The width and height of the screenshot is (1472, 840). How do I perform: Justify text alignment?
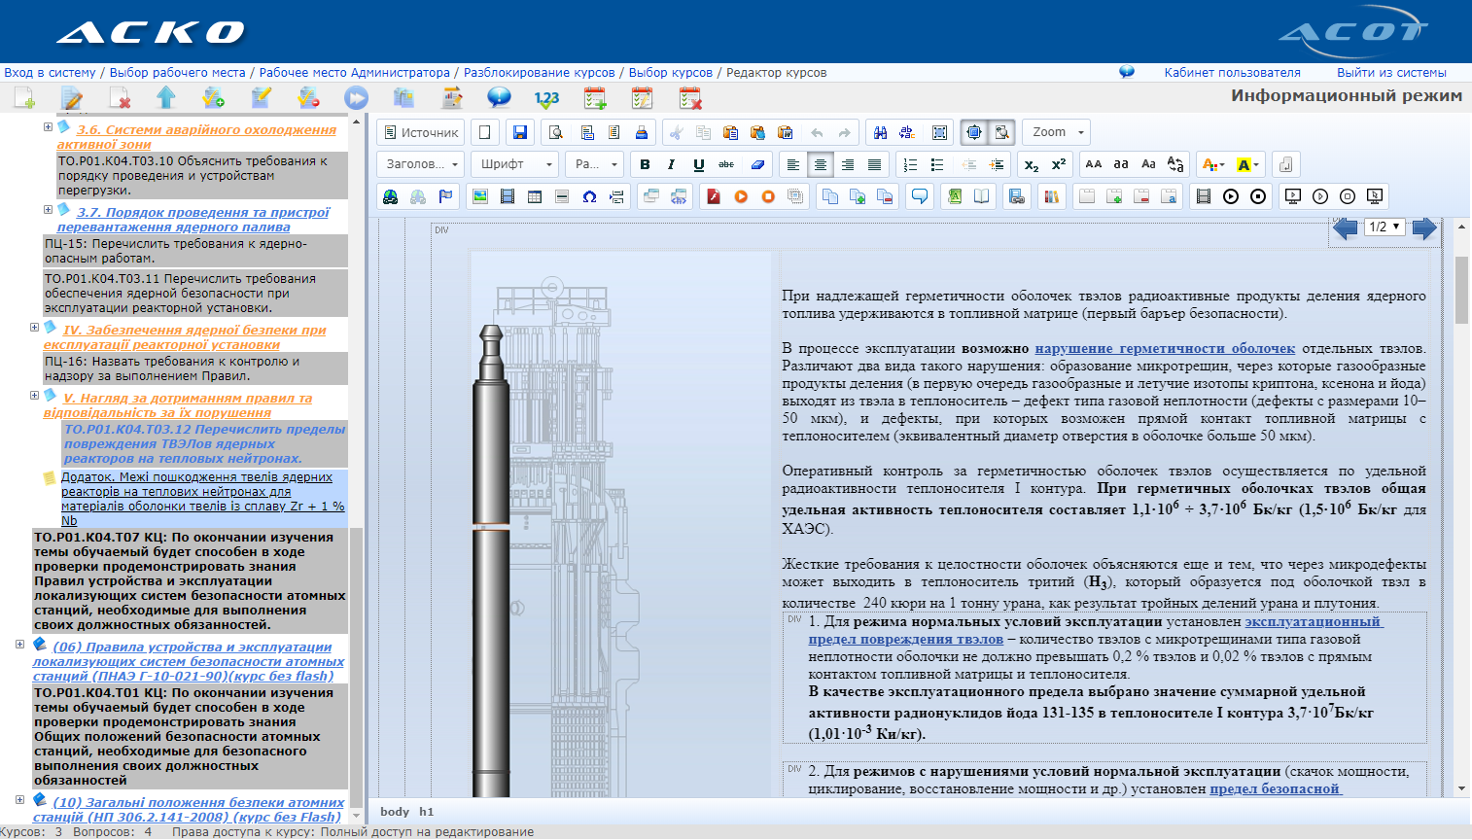tap(875, 164)
